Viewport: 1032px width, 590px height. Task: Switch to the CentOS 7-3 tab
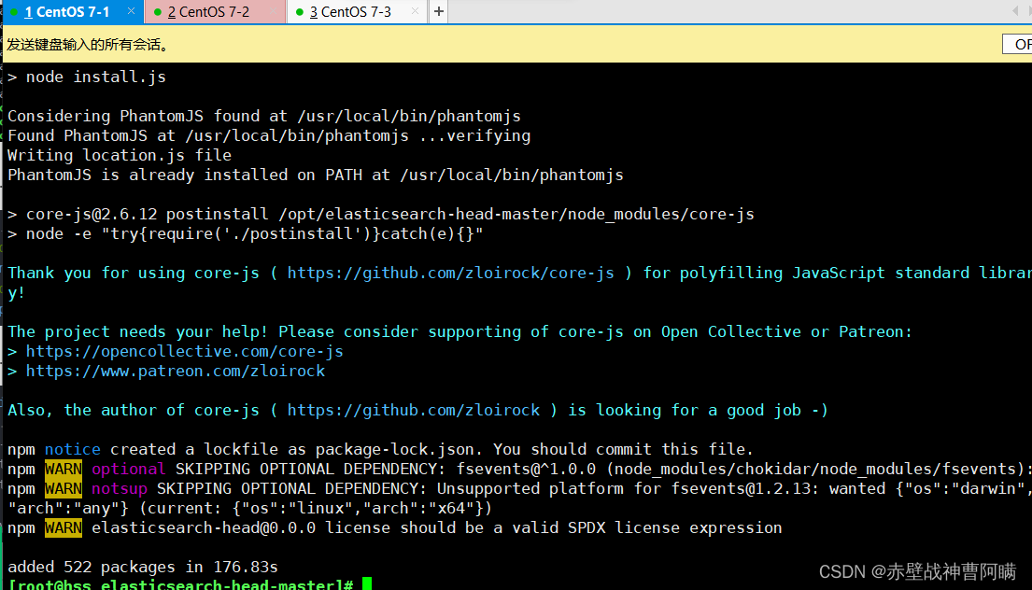coord(358,12)
